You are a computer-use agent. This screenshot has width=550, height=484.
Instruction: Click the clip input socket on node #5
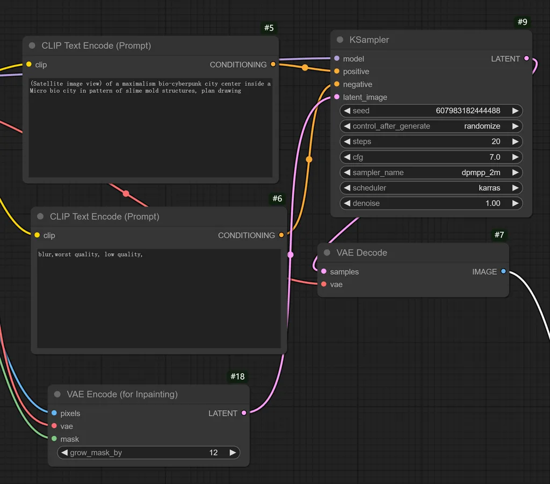tap(29, 65)
